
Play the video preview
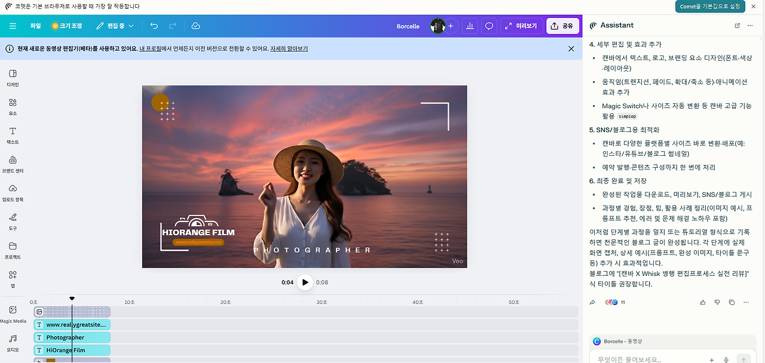coord(305,282)
